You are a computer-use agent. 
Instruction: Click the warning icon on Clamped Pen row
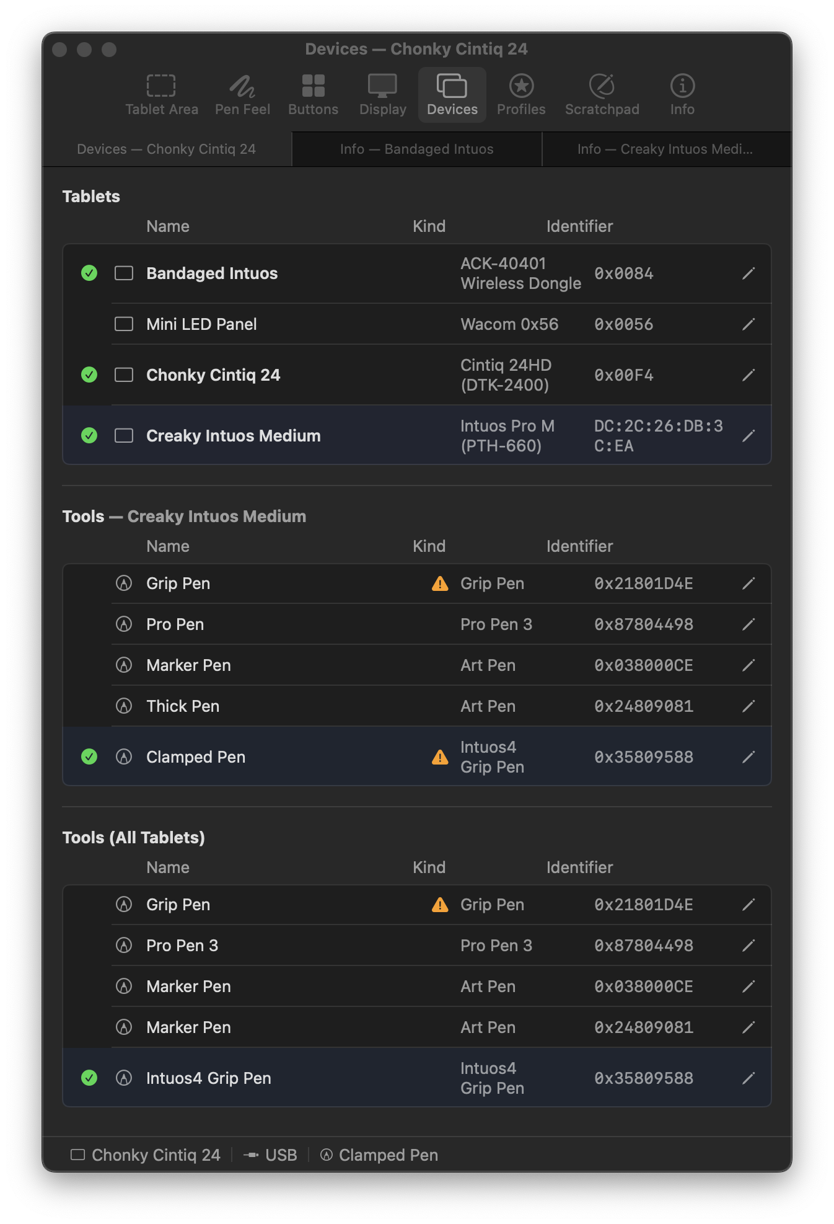pyautogui.click(x=440, y=757)
